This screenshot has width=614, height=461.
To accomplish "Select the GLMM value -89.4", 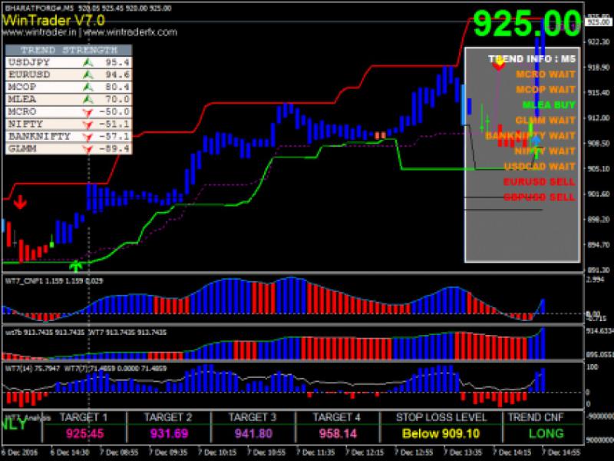I will tap(114, 149).
